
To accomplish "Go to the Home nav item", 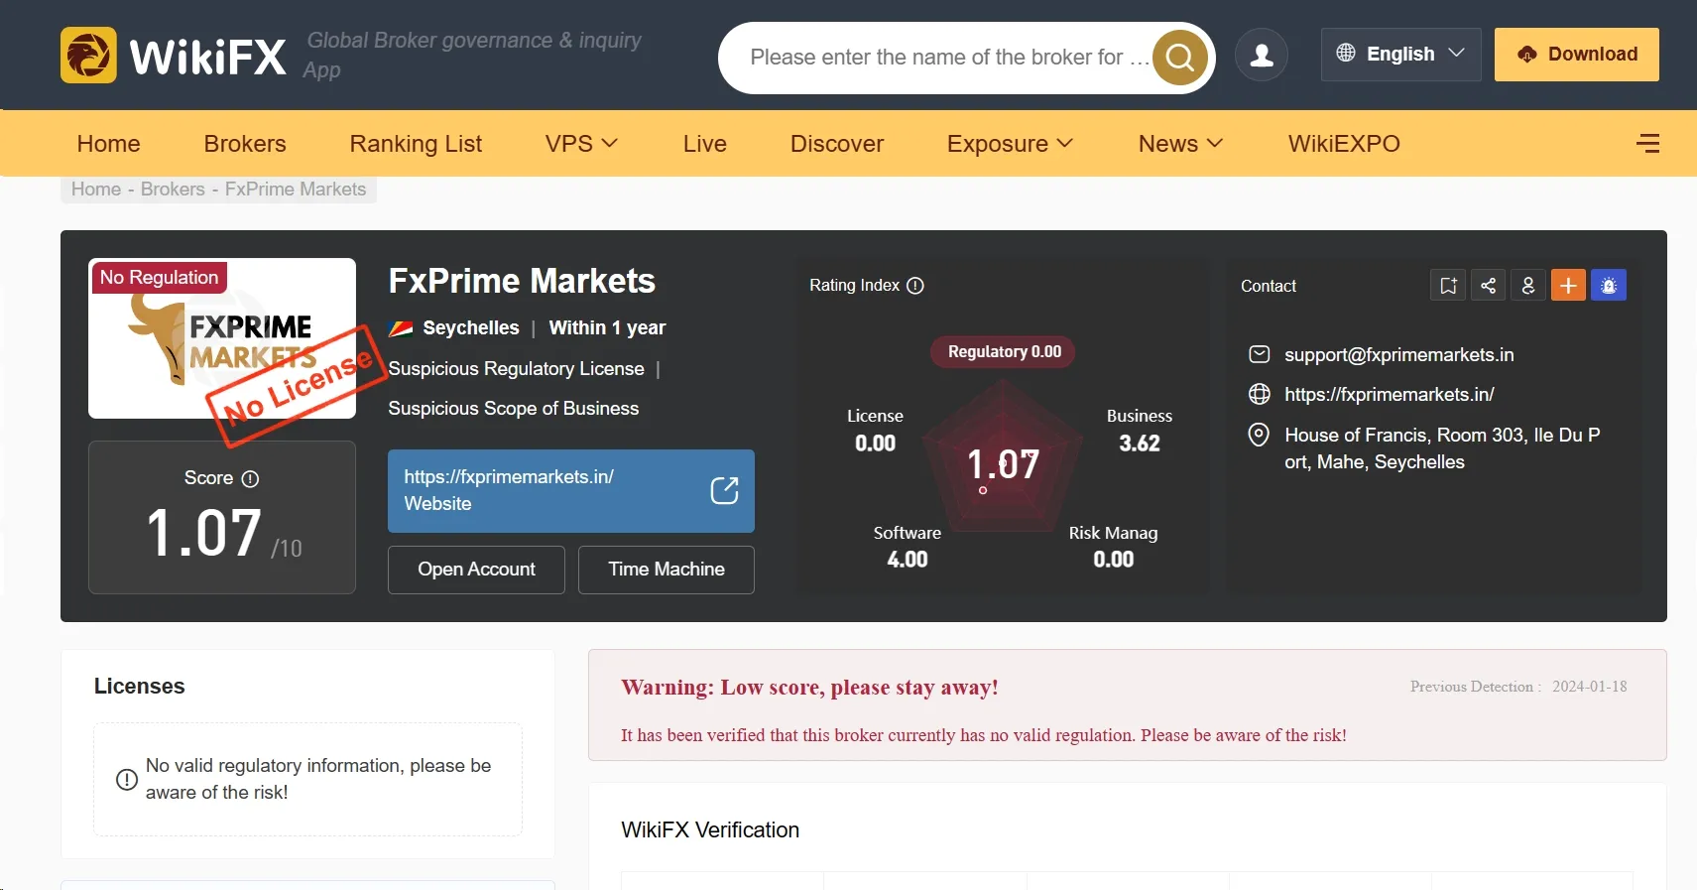I will 108,144.
